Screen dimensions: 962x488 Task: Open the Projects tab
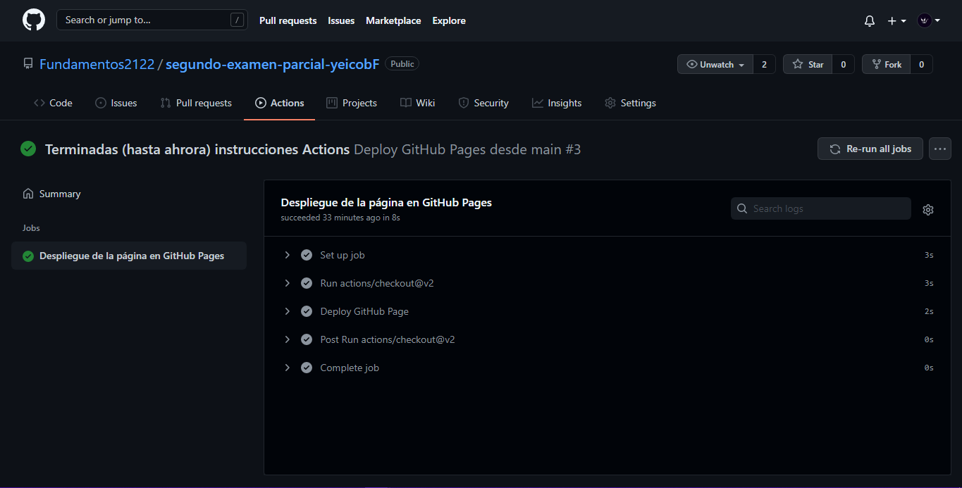(x=352, y=103)
